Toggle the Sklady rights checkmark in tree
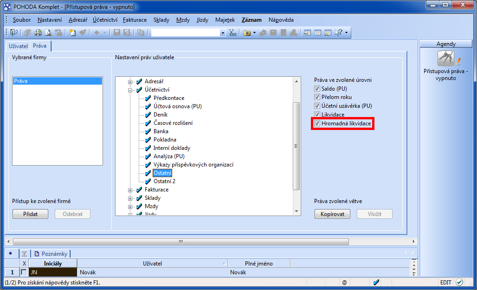The height and width of the screenshot is (290, 477). coord(139,198)
